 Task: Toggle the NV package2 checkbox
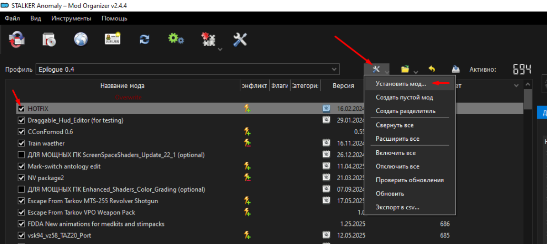click(x=21, y=178)
